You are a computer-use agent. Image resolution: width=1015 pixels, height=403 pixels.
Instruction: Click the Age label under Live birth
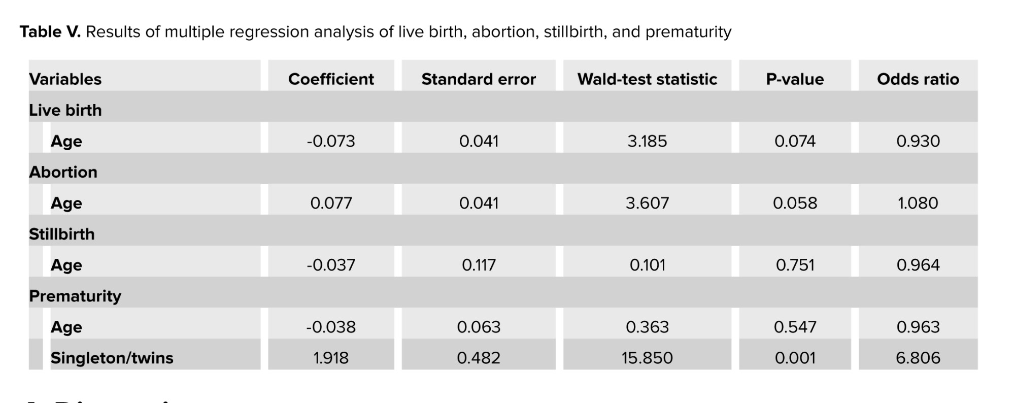click(66, 141)
